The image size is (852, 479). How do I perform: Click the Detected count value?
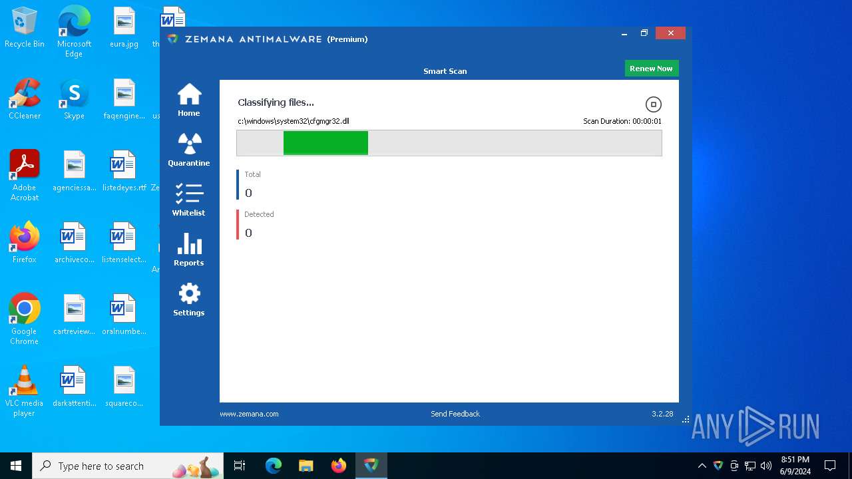pos(248,233)
